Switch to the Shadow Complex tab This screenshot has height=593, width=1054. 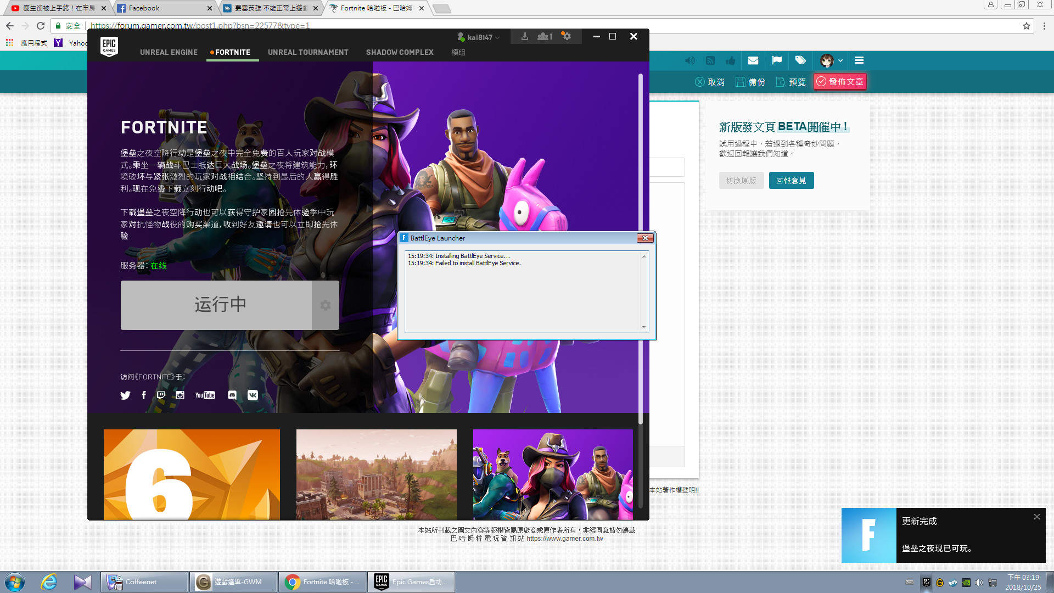click(400, 52)
